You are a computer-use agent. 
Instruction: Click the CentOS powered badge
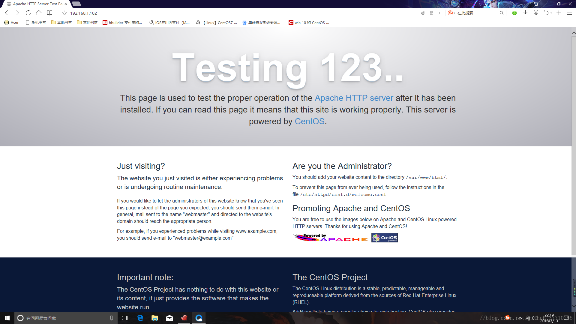pos(385,238)
